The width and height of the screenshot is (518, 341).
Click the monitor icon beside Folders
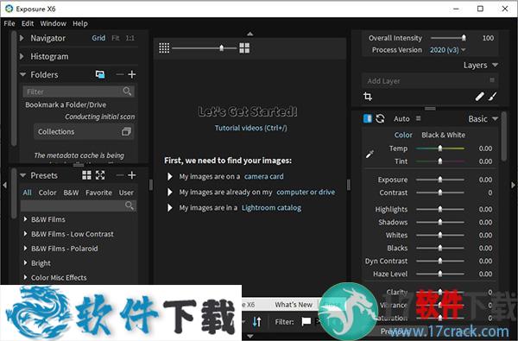tap(100, 74)
